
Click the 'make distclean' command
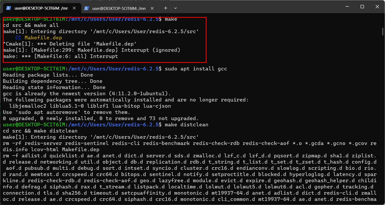(x=187, y=125)
